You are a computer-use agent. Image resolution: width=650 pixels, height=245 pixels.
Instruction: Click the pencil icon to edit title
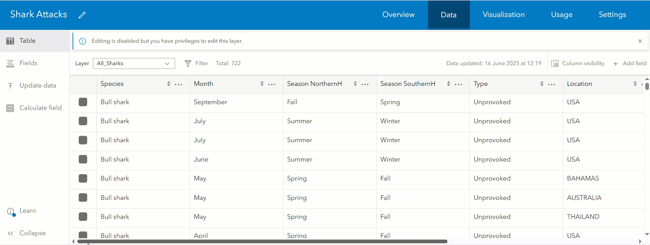point(82,15)
